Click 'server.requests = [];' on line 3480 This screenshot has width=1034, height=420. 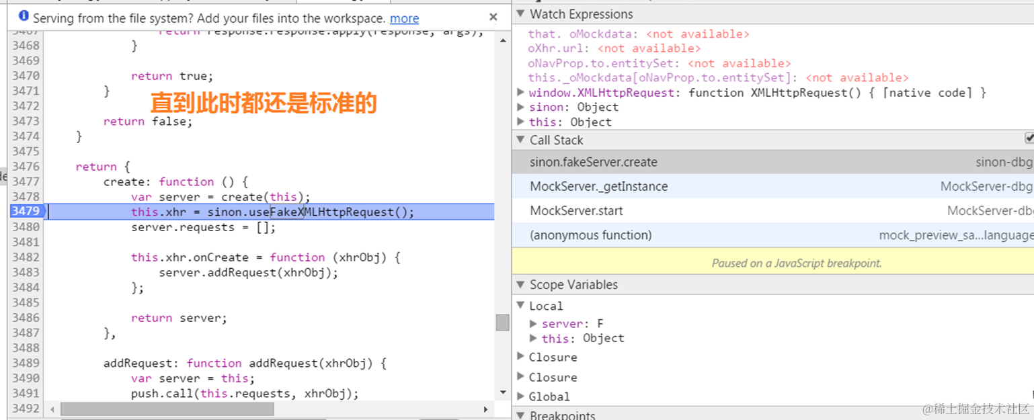click(204, 227)
